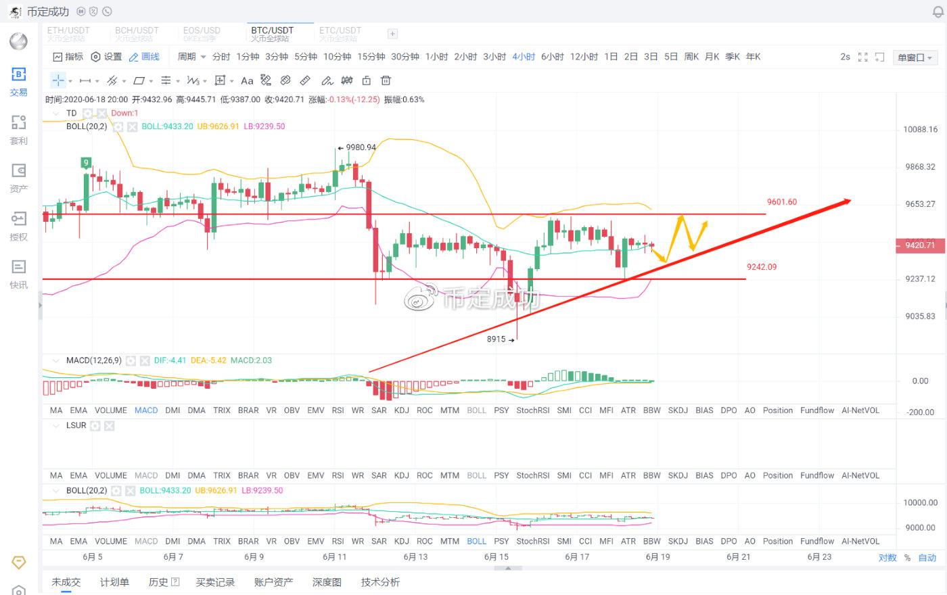Viewport: 947px width, 595px height.
Task: Delete all drawings with trash icon
Action: click(386, 80)
